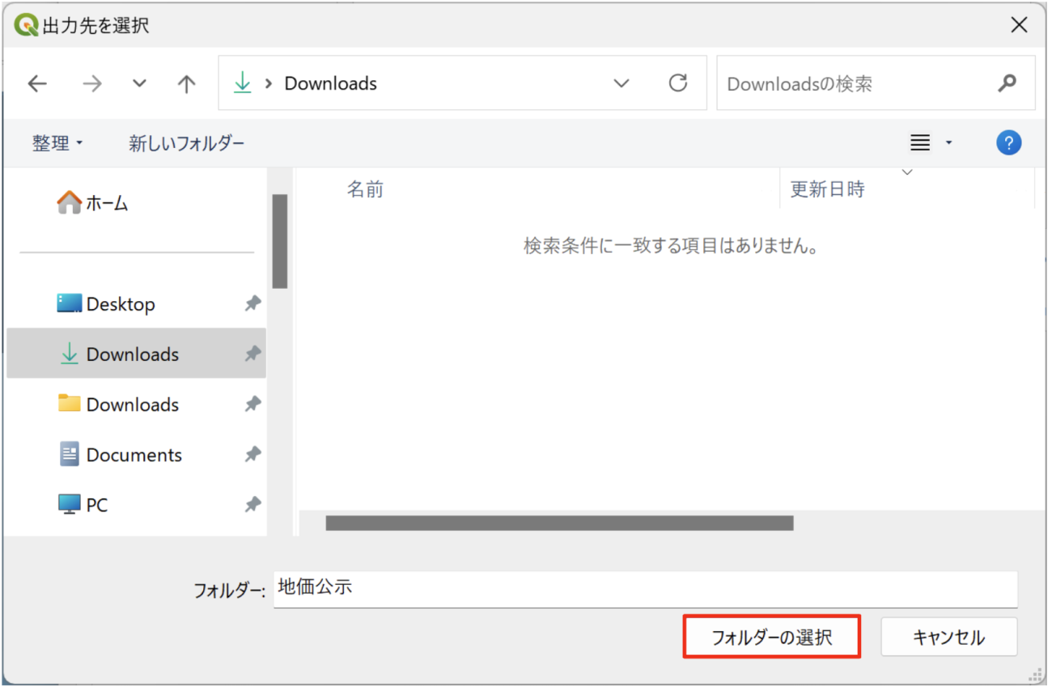Click the フォルダーの選択 button
1052x691 pixels.
[x=771, y=637]
